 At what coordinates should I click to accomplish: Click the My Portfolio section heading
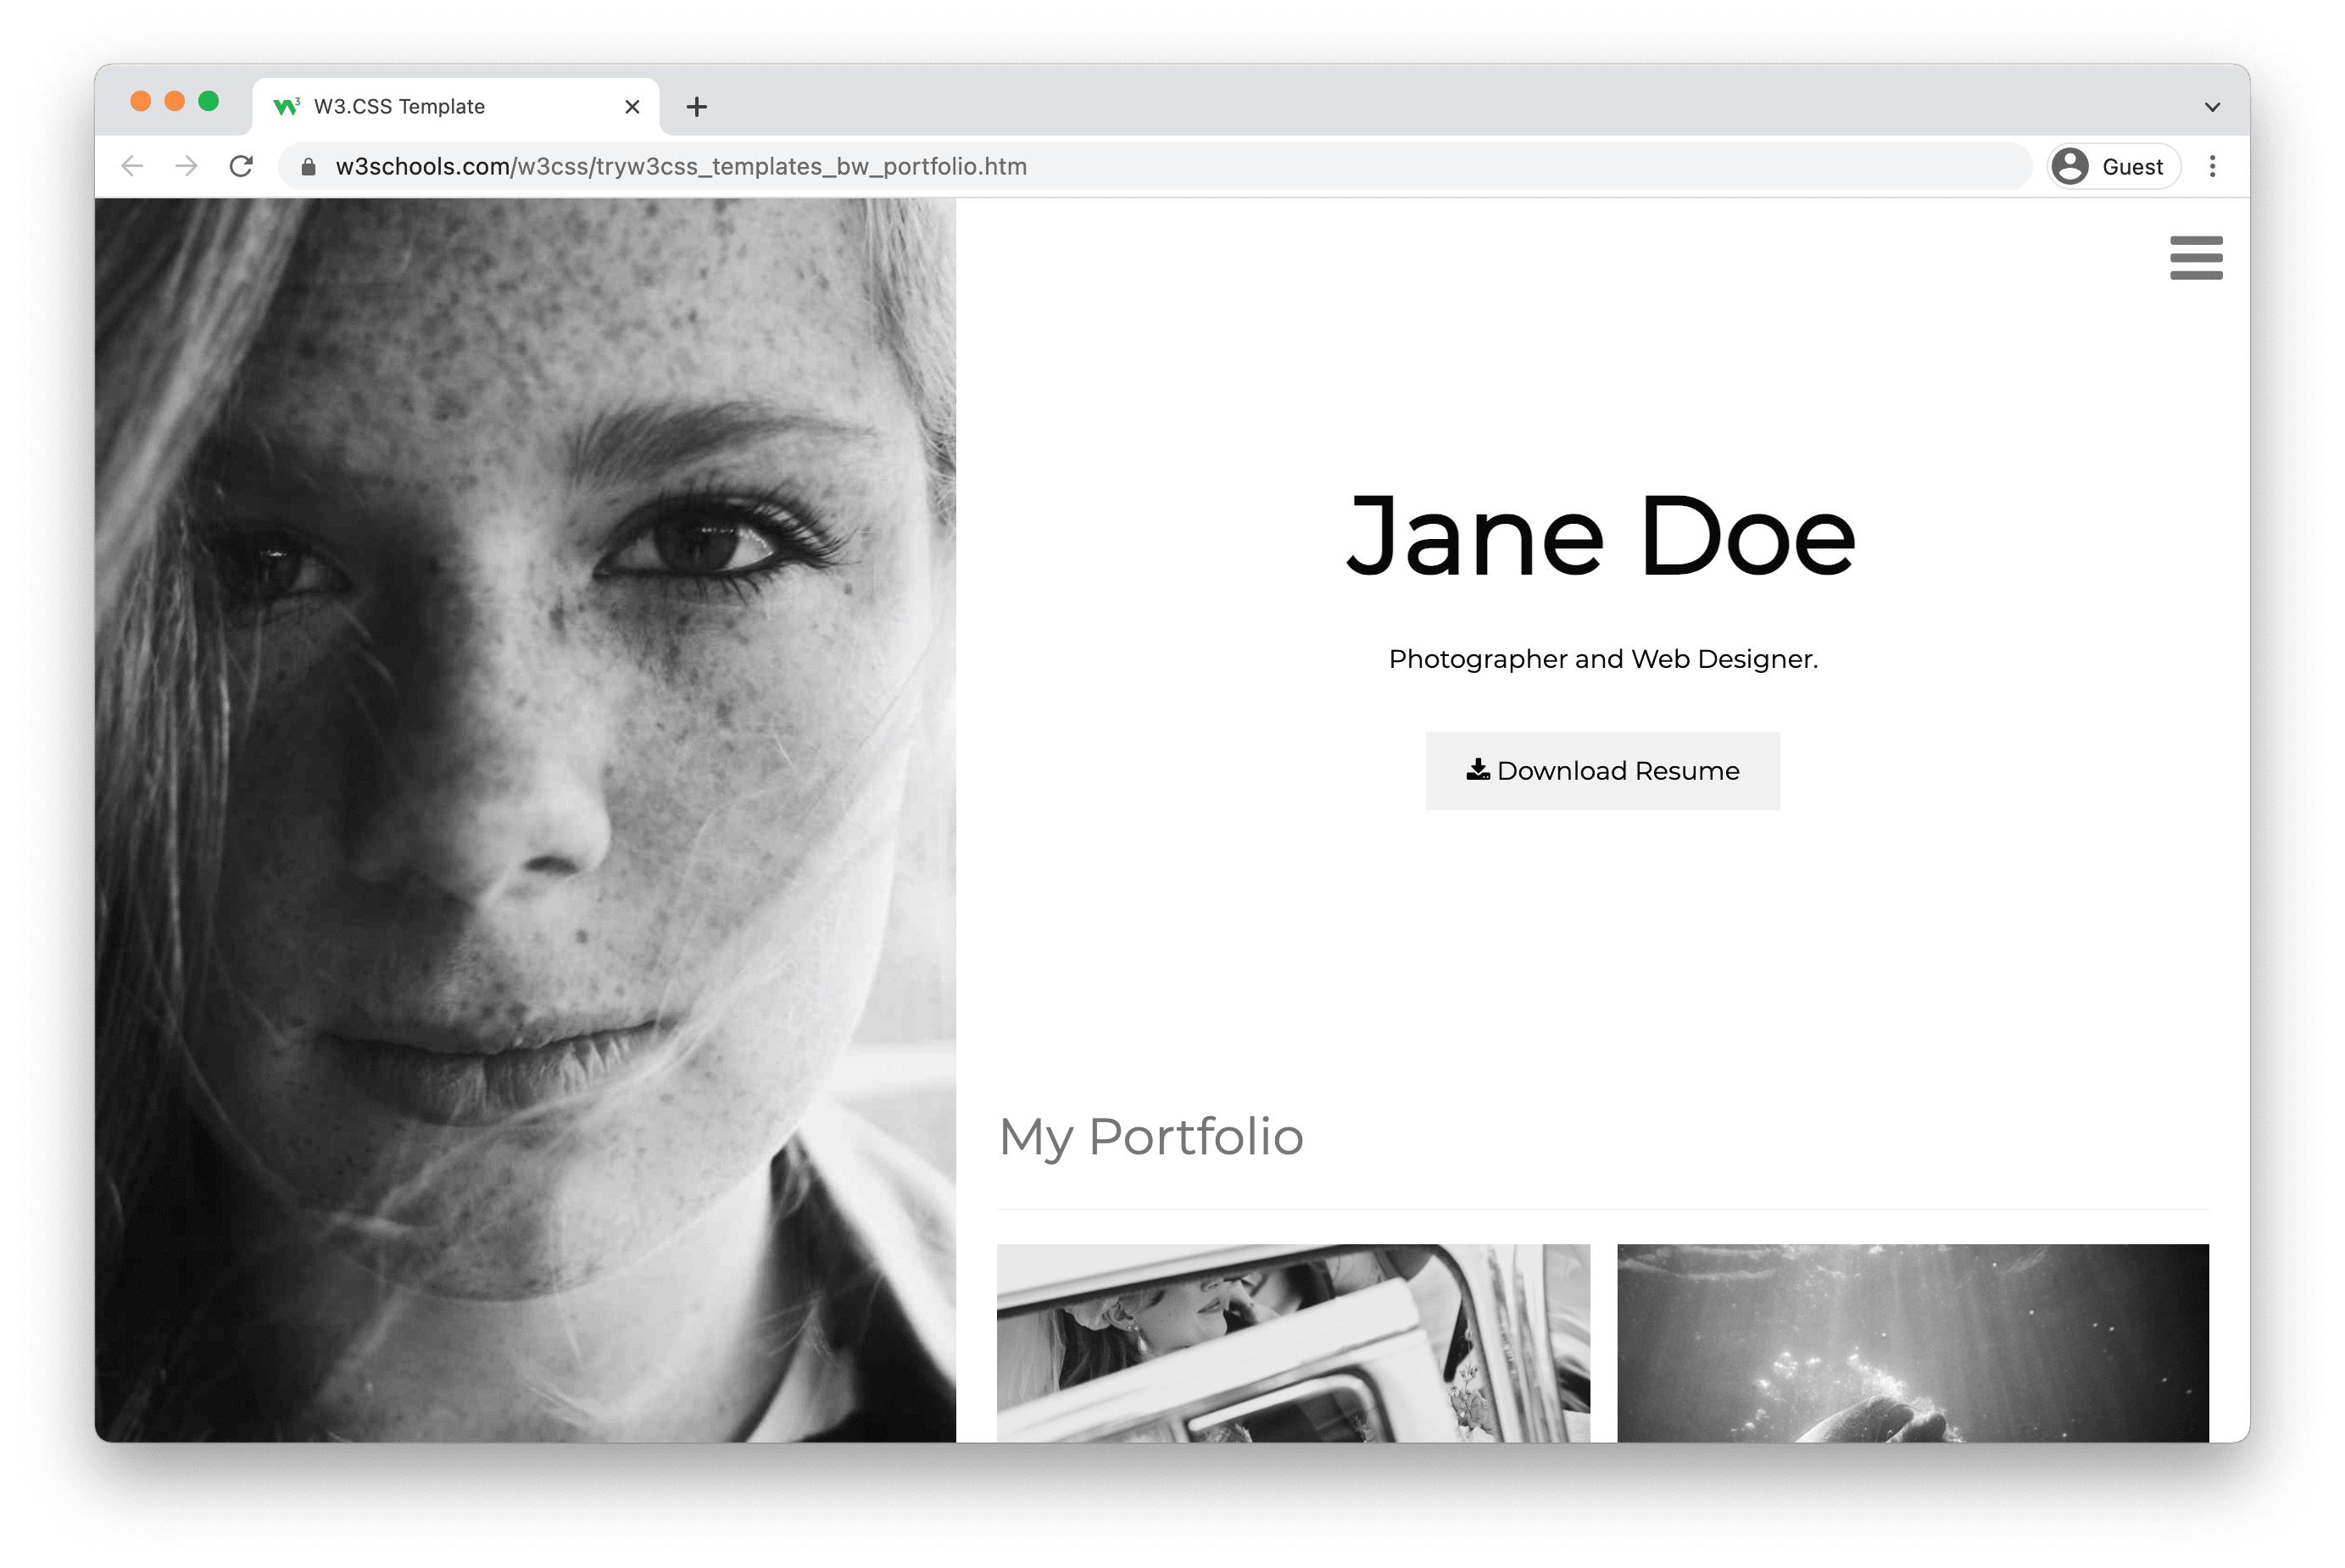tap(1151, 1134)
